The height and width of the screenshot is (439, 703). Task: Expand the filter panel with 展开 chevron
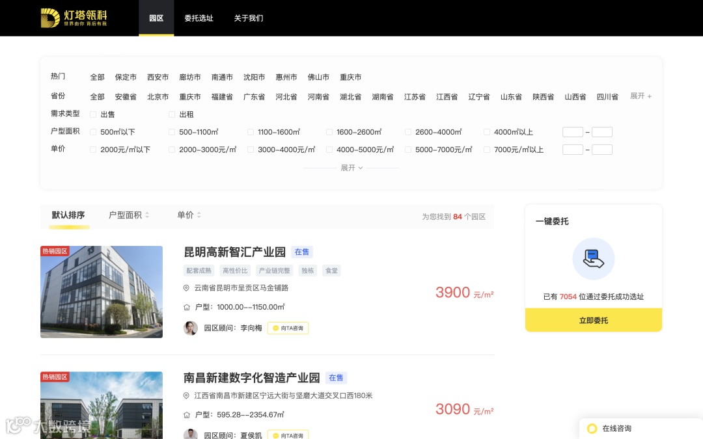(x=351, y=168)
